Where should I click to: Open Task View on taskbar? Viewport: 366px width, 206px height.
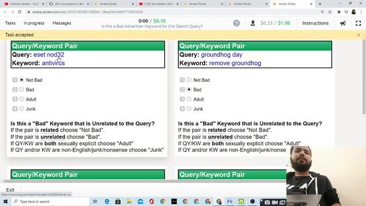tap(95, 201)
